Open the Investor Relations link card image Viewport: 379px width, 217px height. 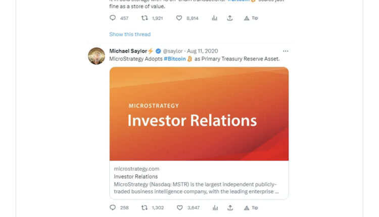click(199, 114)
